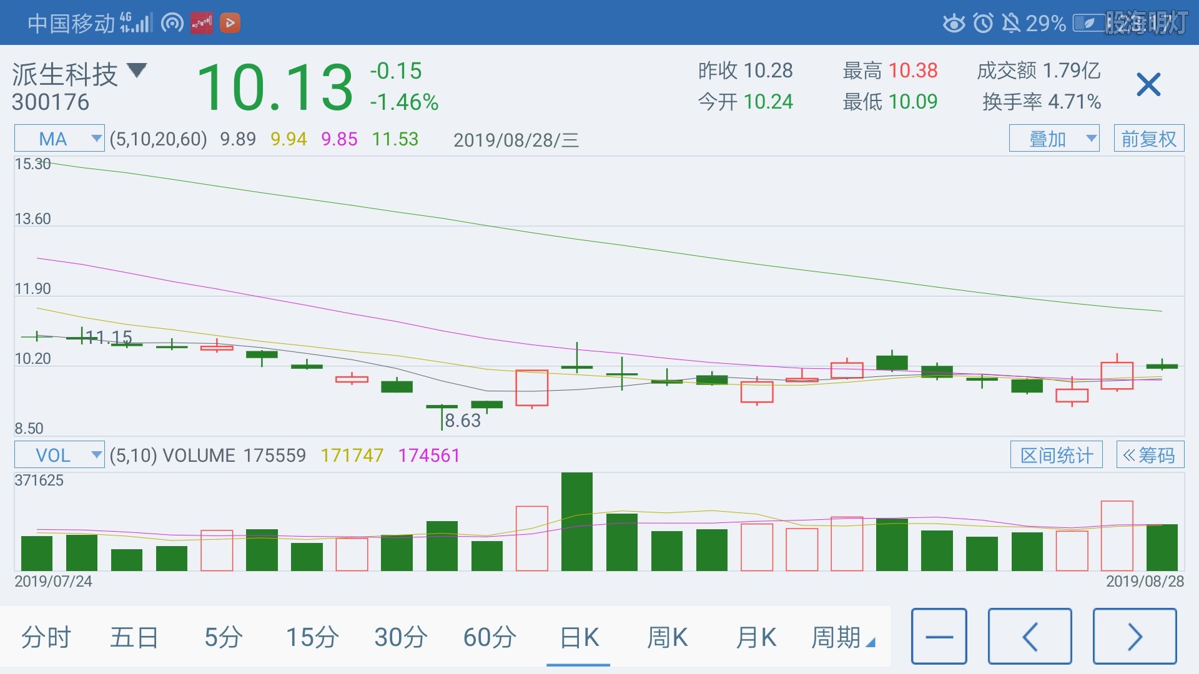Image resolution: width=1199 pixels, height=674 pixels.
Task: Tap the 换手率 4.71% figure
Action: coord(1074,101)
